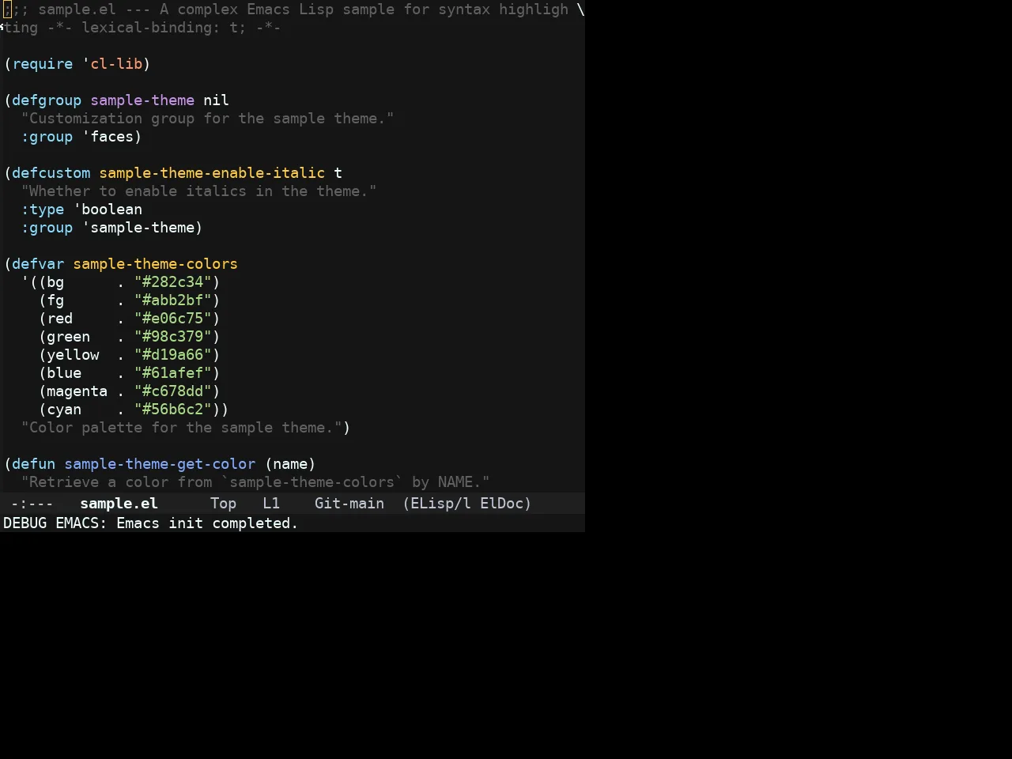Click the 'cl-lib symbol
The image size is (1012, 759).
[x=112, y=64]
